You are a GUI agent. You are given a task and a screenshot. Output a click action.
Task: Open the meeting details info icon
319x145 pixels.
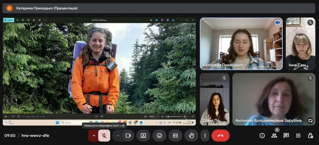tap(262, 135)
